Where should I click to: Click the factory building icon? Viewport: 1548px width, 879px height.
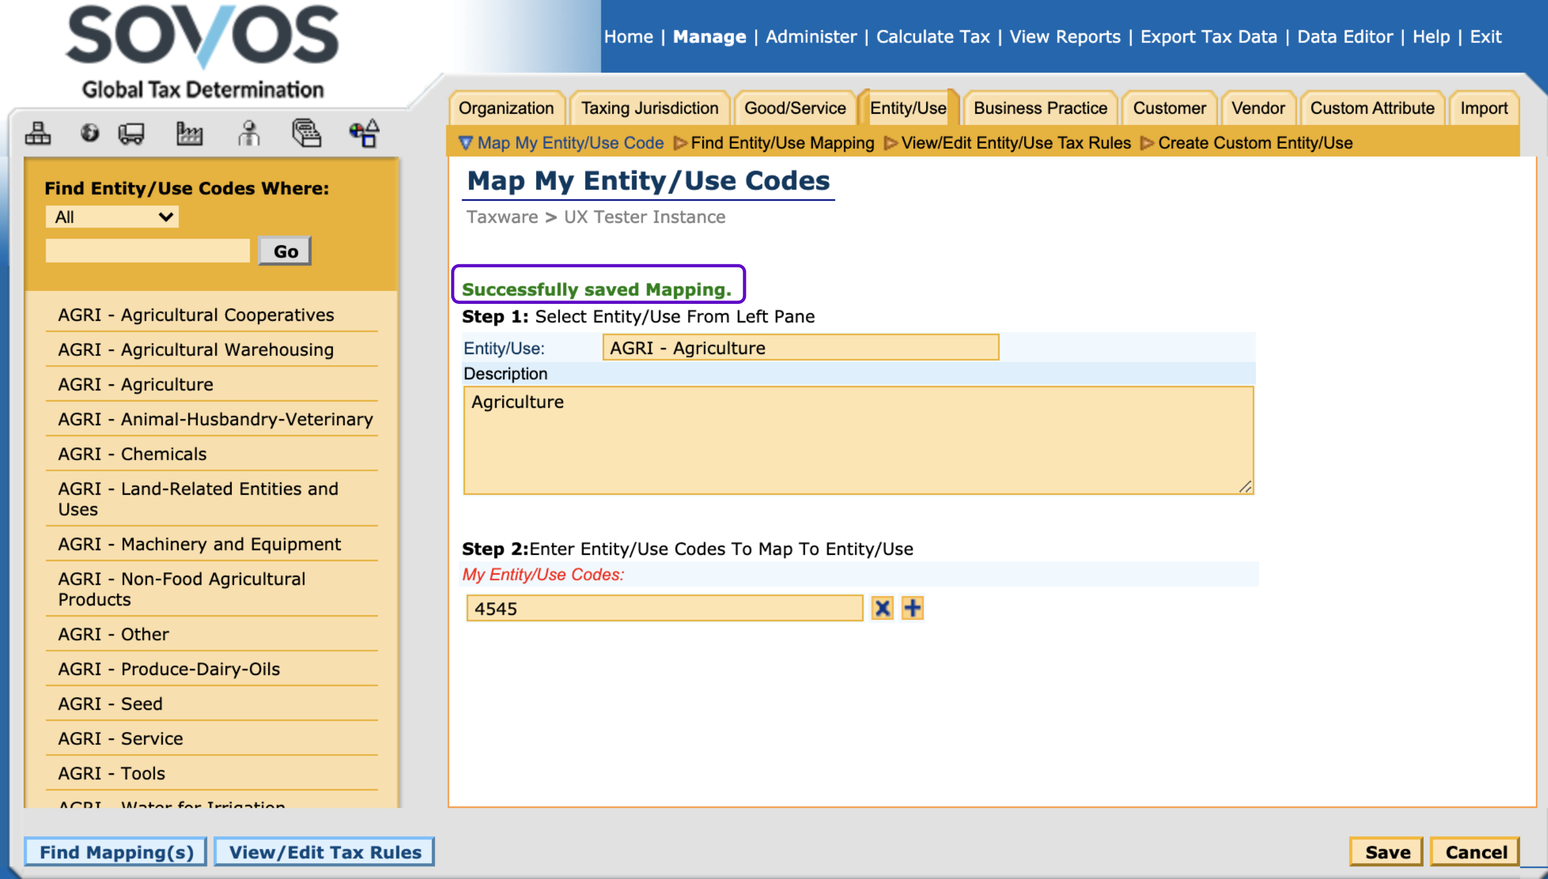point(189,134)
